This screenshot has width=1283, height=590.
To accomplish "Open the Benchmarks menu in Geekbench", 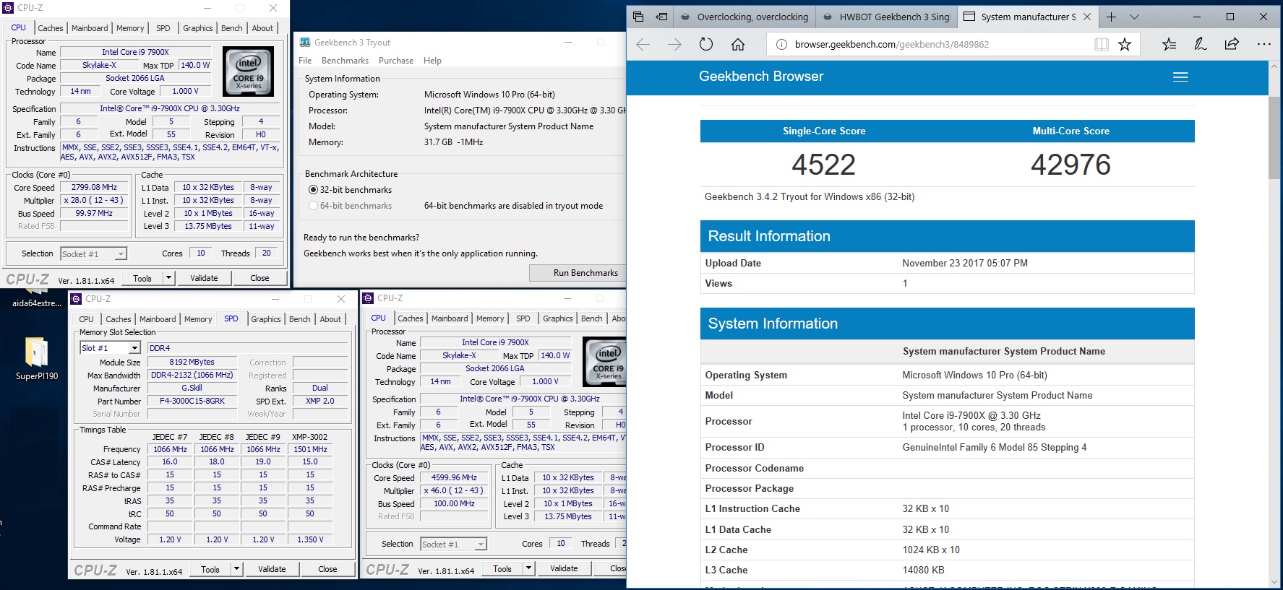I will coord(345,61).
